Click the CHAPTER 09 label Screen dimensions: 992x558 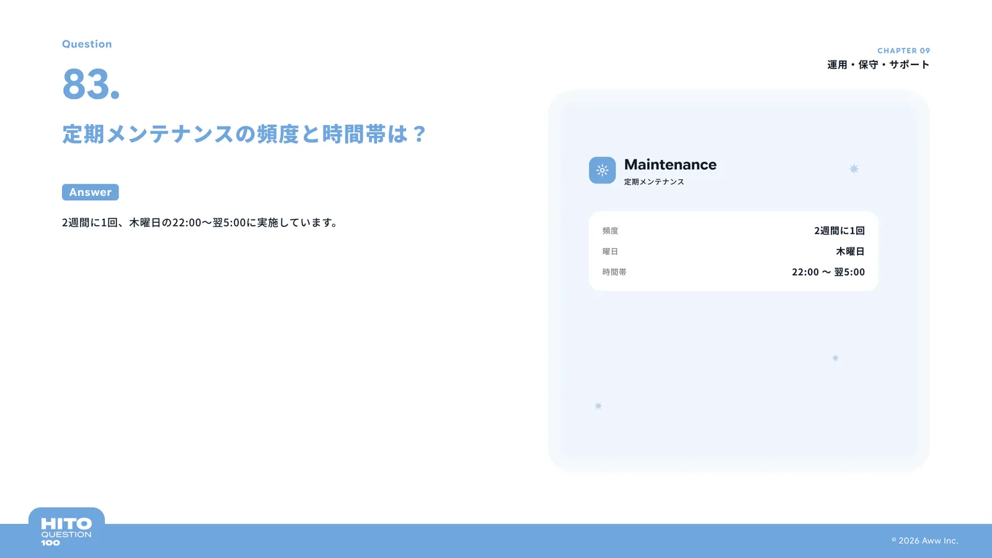[x=903, y=51]
